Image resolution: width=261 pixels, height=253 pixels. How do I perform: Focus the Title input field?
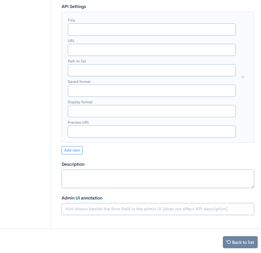[152, 30]
